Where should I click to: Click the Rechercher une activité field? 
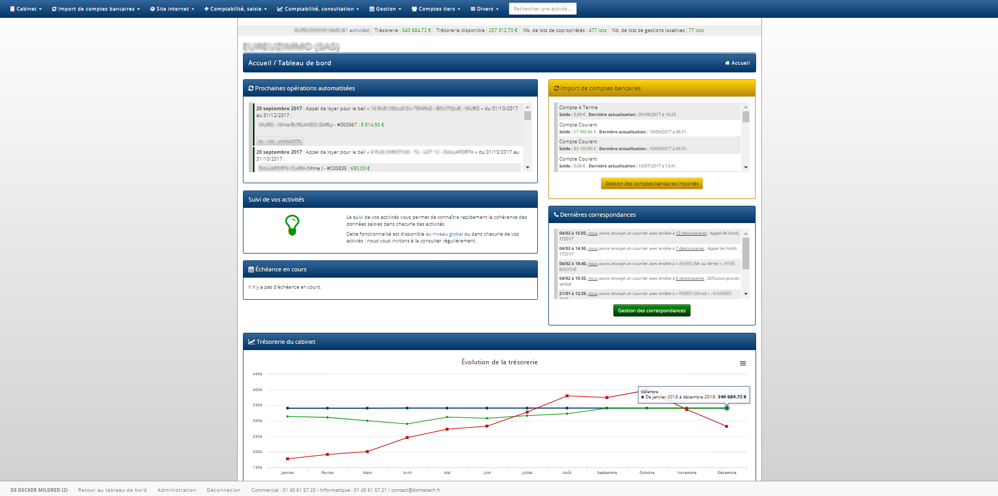pos(543,9)
